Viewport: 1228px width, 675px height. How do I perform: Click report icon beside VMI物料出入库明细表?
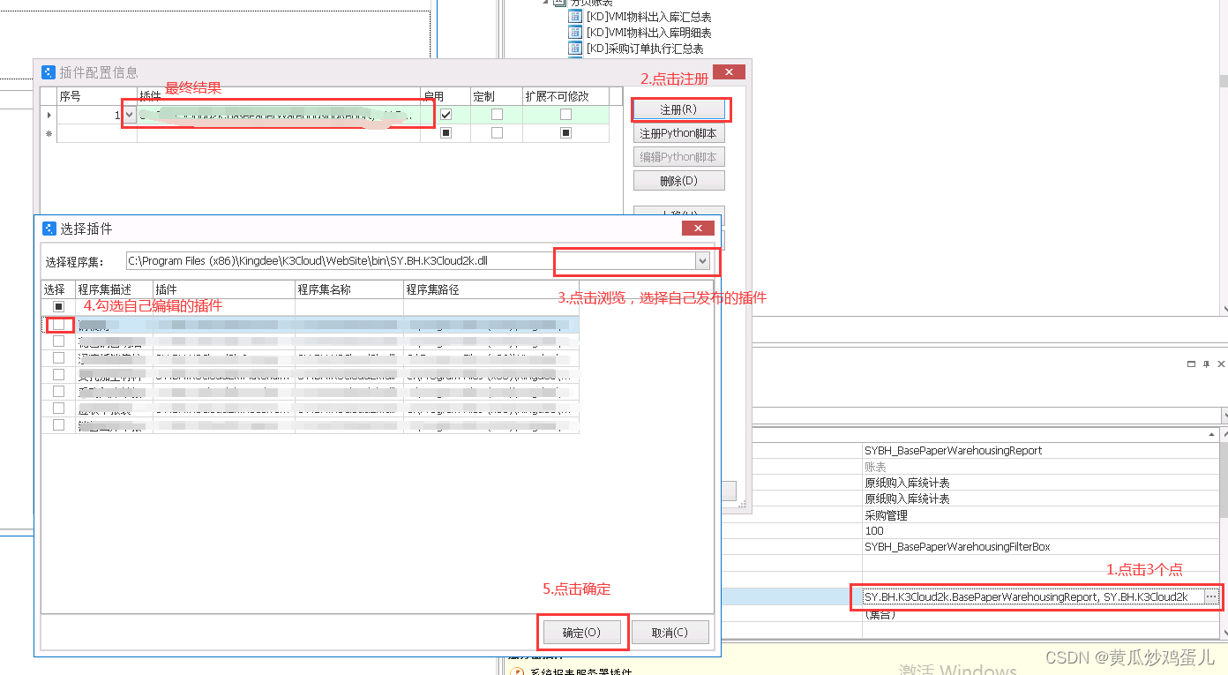pos(575,33)
